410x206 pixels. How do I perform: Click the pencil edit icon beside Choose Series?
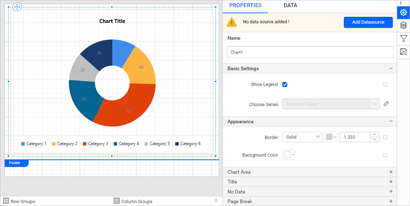pos(386,104)
